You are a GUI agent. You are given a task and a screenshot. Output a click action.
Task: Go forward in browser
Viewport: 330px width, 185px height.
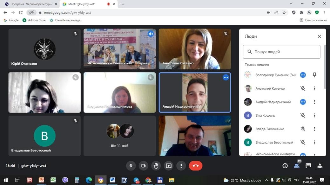click(13, 13)
